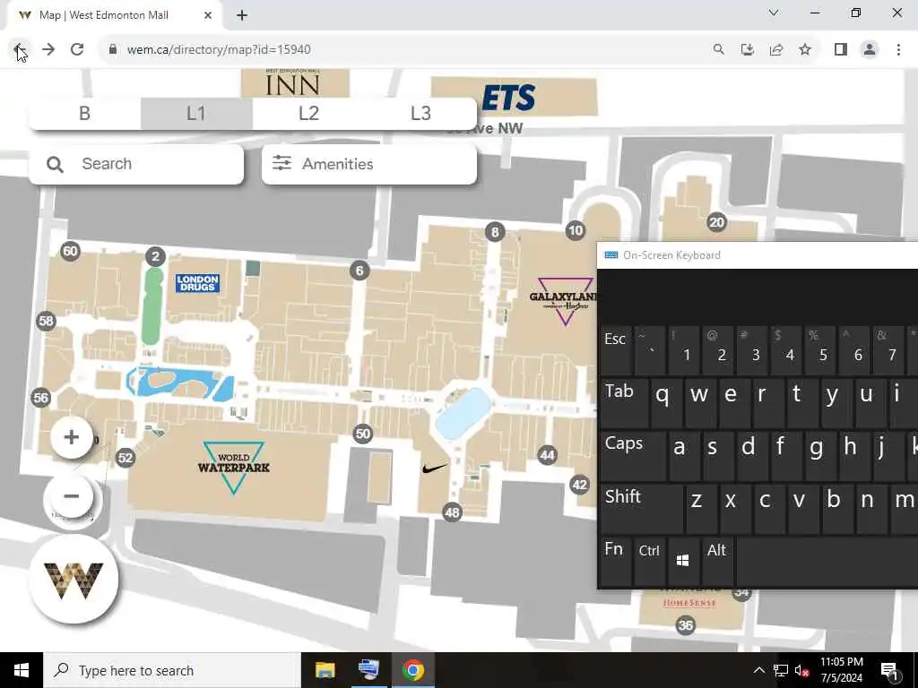
Task: Click entrance marker 48
Action: pos(452,512)
